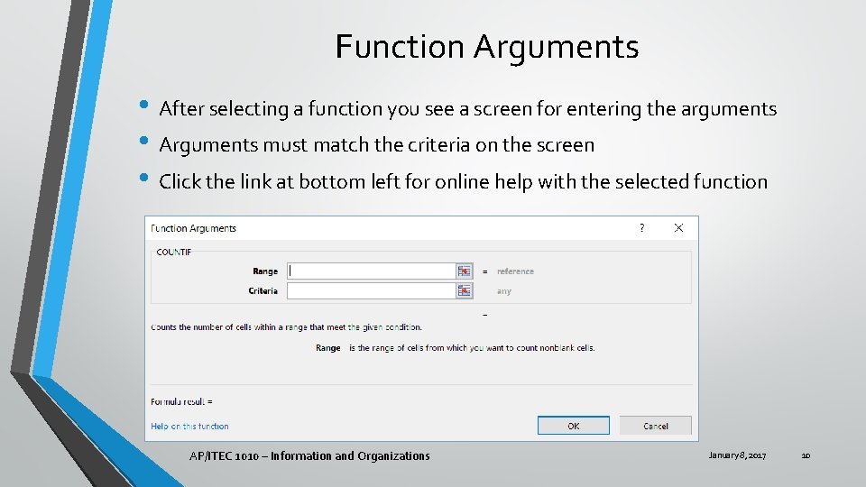Screen dimensions: 866x487
Task: Click slide number 10
Action: [806, 455]
